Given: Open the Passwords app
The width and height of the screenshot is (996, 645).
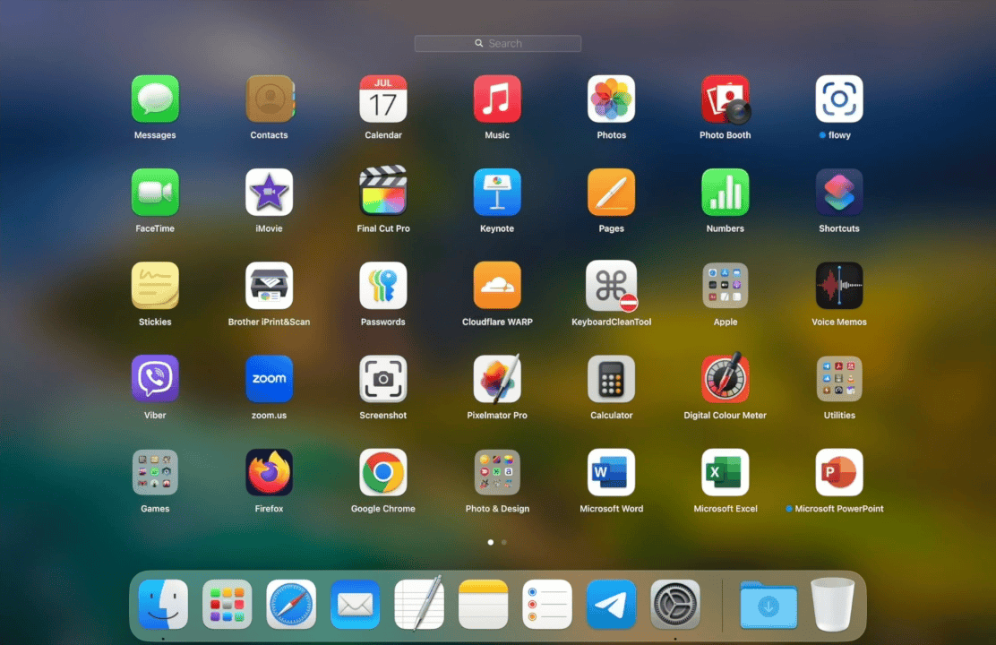Looking at the screenshot, I should click(x=383, y=285).
